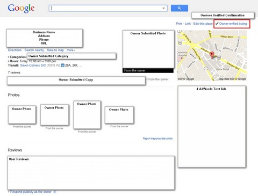This screenshot has height=196, width=258.
Task: Open the search box dropdown arrow
Action: click(163, 8)
